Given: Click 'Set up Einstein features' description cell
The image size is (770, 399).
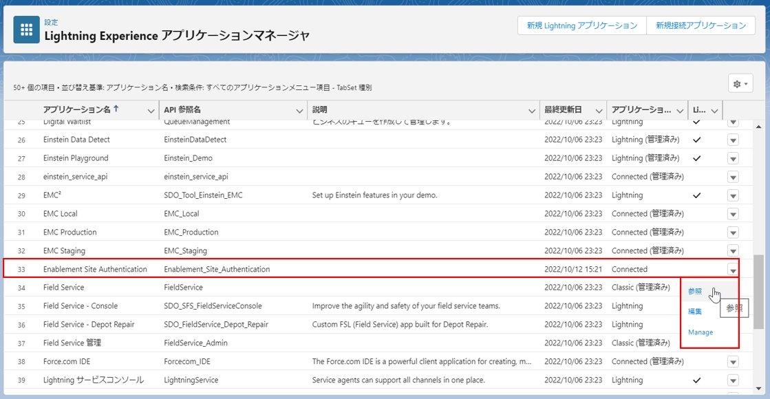Looking at the screenshot, I should tap(374, 195).
